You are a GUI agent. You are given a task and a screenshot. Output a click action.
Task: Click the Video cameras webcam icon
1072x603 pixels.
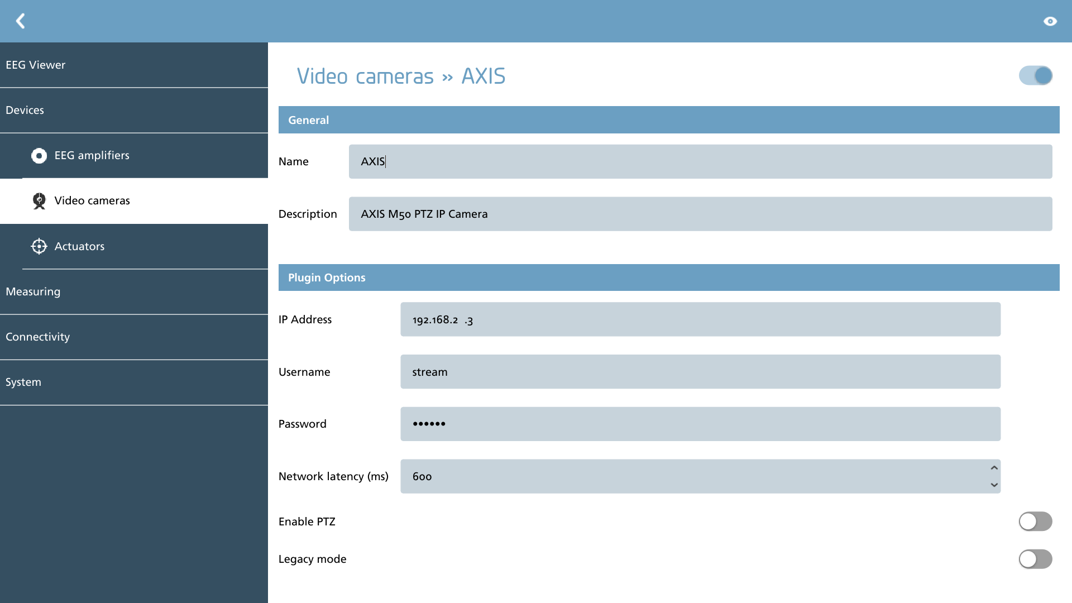39,201
